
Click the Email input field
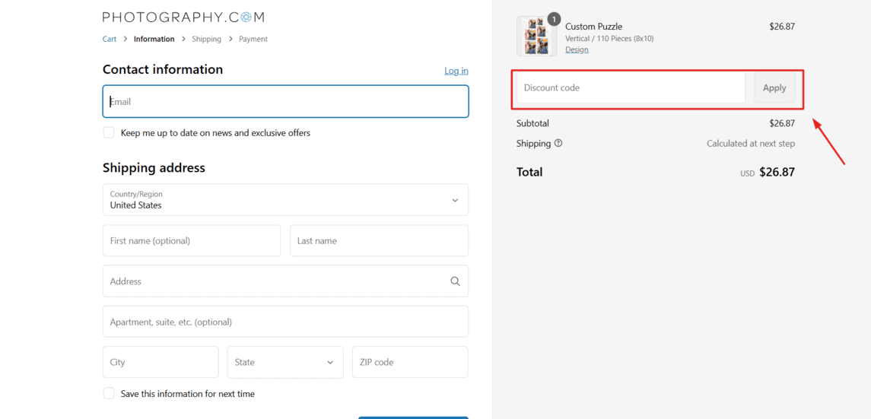tap(285, 102)
